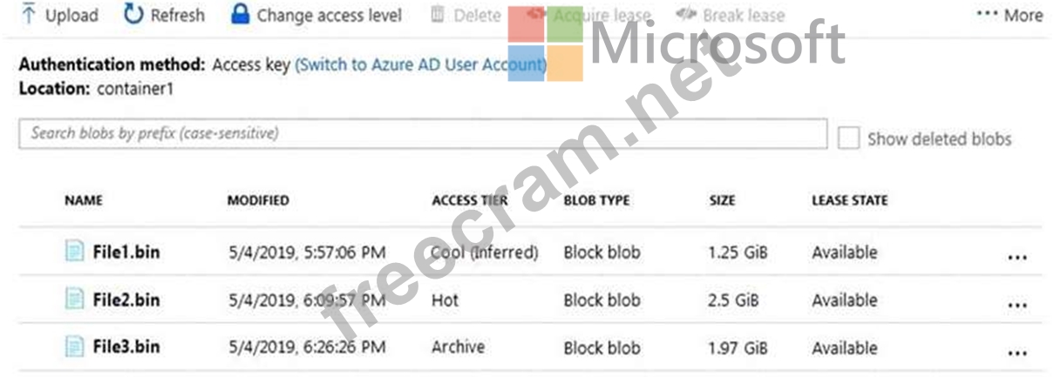Open the ellipsis menu for File1.bin

point(1017,258)
